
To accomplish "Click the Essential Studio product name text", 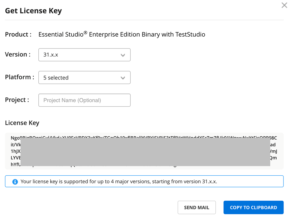I will 122,34.
